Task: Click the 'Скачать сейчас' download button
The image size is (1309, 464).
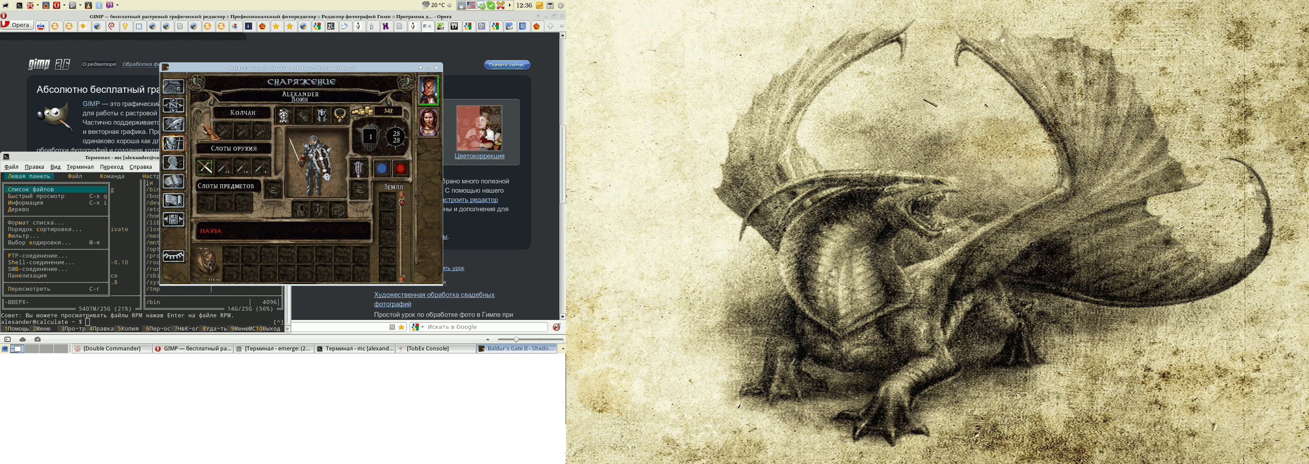Action: pyautogui.click(x=507, y=65)
